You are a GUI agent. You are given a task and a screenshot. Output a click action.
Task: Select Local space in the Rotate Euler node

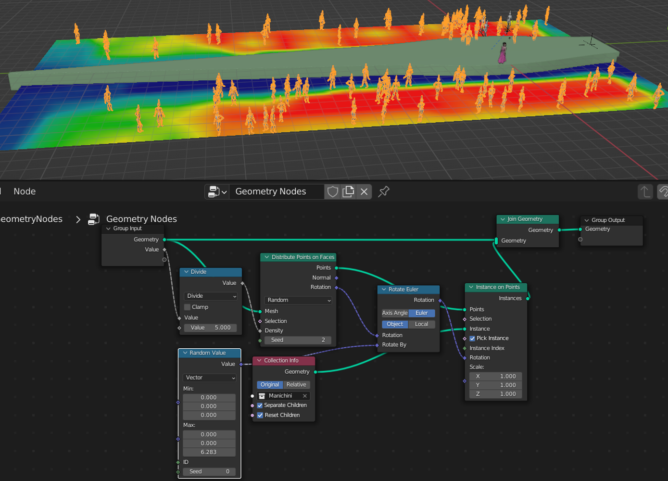click(x=422, y=324)
